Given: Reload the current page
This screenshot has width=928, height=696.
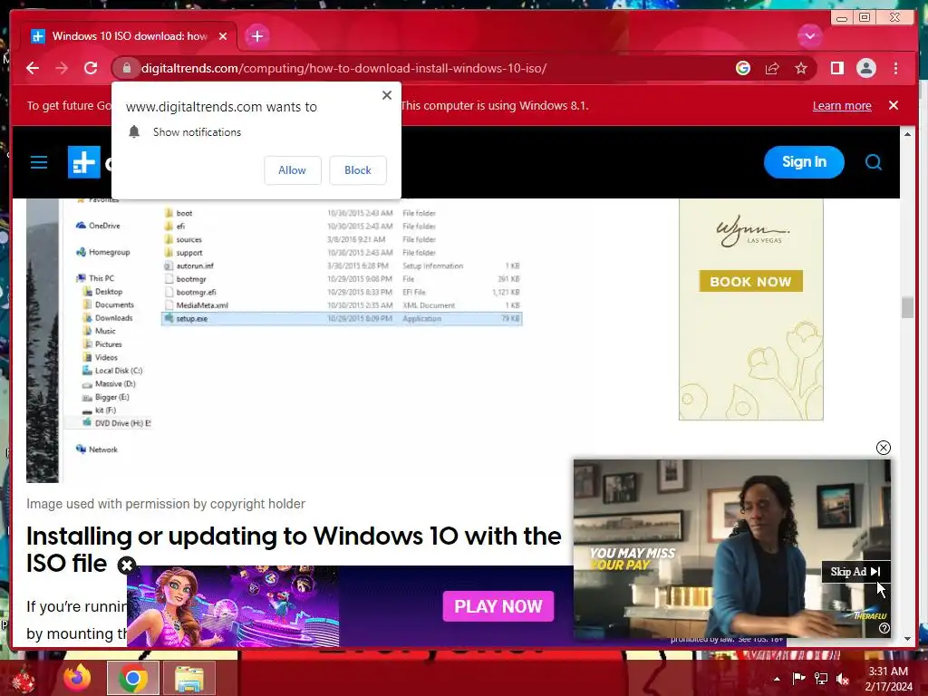Looking at the screenshot, I should (91, 68).
